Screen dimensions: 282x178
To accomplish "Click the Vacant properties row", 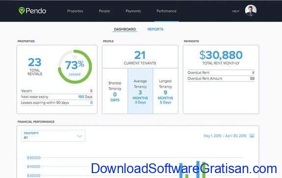I will click(x=57, y=91).
